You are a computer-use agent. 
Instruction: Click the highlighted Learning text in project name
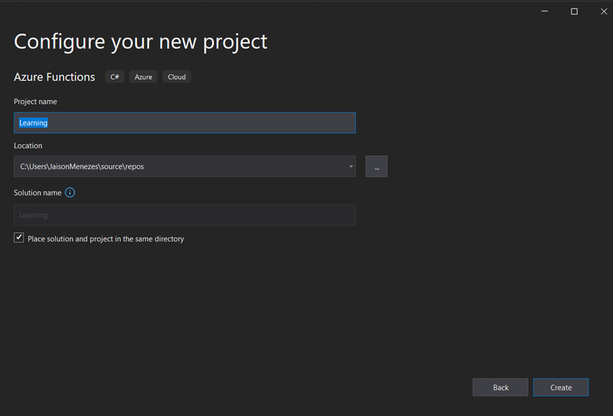pyautogui.click(x=33, y=123)
